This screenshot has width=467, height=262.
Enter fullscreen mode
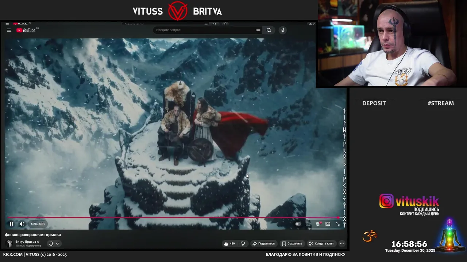tap(337, 224)
